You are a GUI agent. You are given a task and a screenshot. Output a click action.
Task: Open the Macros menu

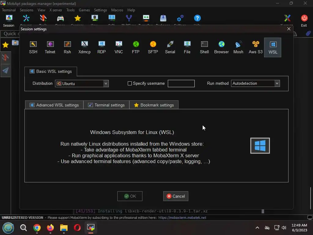[117, 10]
